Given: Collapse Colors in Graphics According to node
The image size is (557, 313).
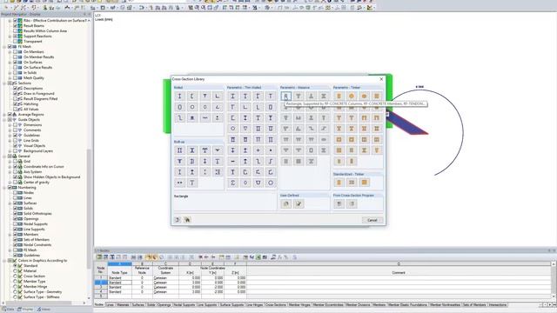Looking at the screenshot, I should click(x=4, y=261).
